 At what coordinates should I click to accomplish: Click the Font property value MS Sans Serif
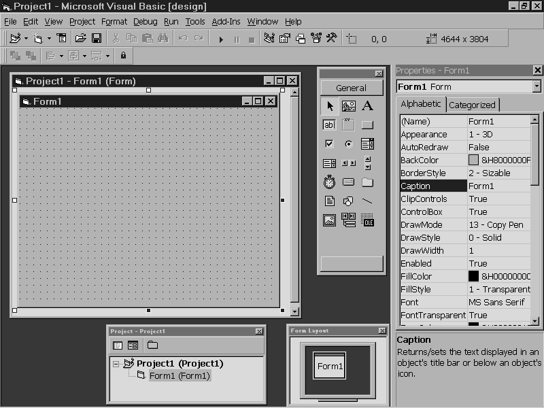[x=496, y=302]
